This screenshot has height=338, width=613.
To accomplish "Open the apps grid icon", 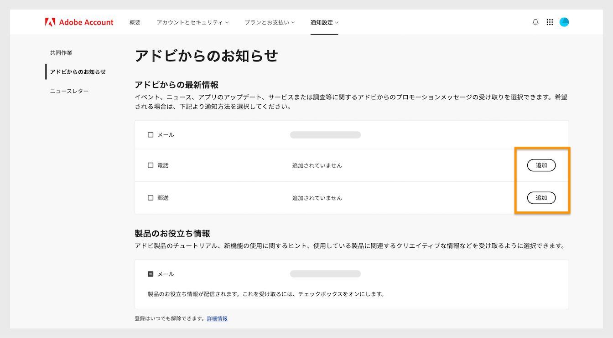I will [550, 22].
